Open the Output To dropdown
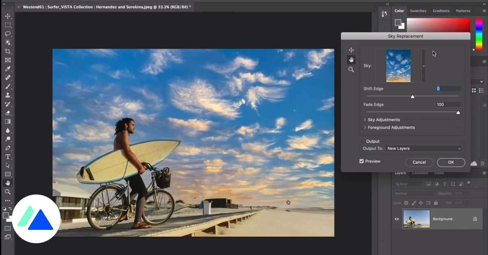The width and height of the screenshot is (488, 255). click(x=423, y=149)
